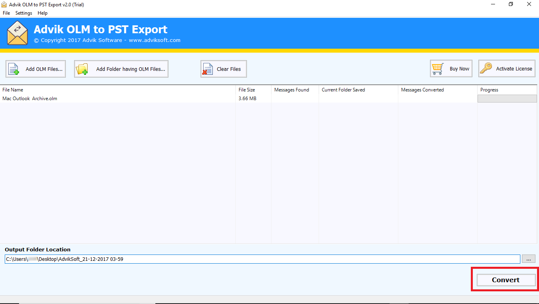Click the Current Folder Saved column header

click(x=359, y=90)
